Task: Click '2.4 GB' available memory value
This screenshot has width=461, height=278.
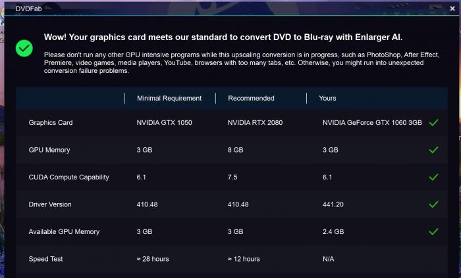Action: pos(333,231)
